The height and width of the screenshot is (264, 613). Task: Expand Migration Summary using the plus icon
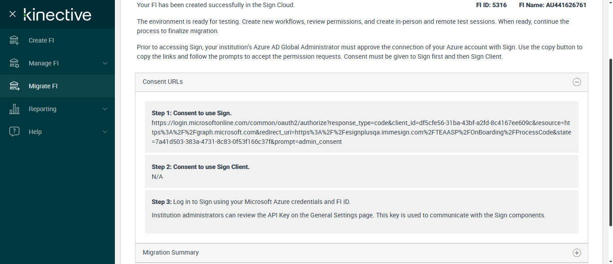[x=577, y=253]
